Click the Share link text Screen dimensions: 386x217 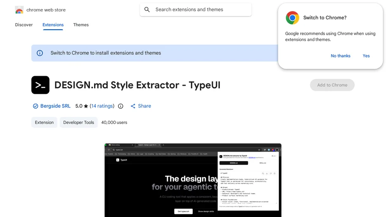tap(144, 106)
